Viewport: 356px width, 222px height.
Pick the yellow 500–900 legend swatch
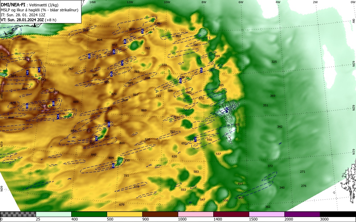coord(125,214)
